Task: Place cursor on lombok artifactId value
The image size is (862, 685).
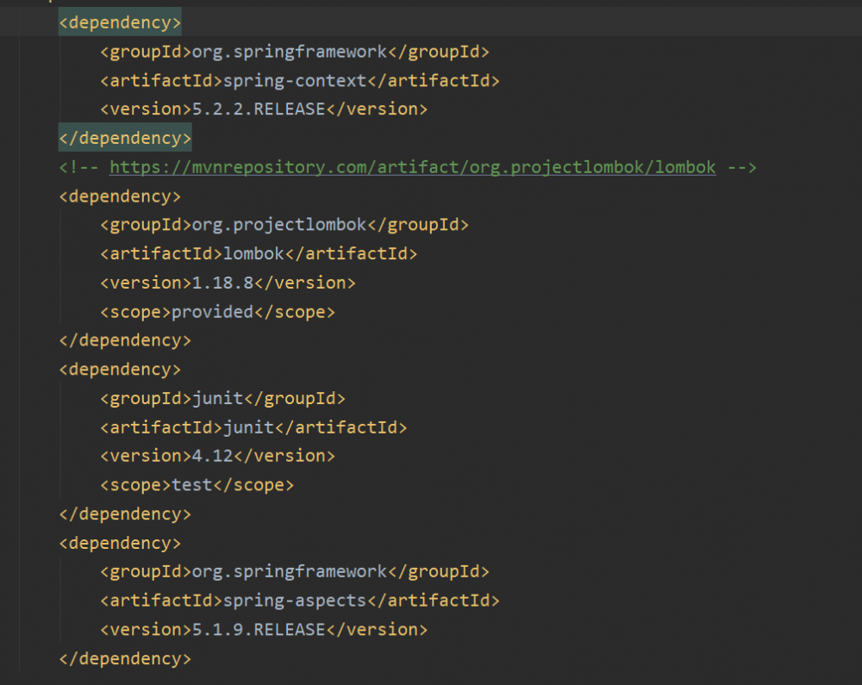Action: click(253, 254)
